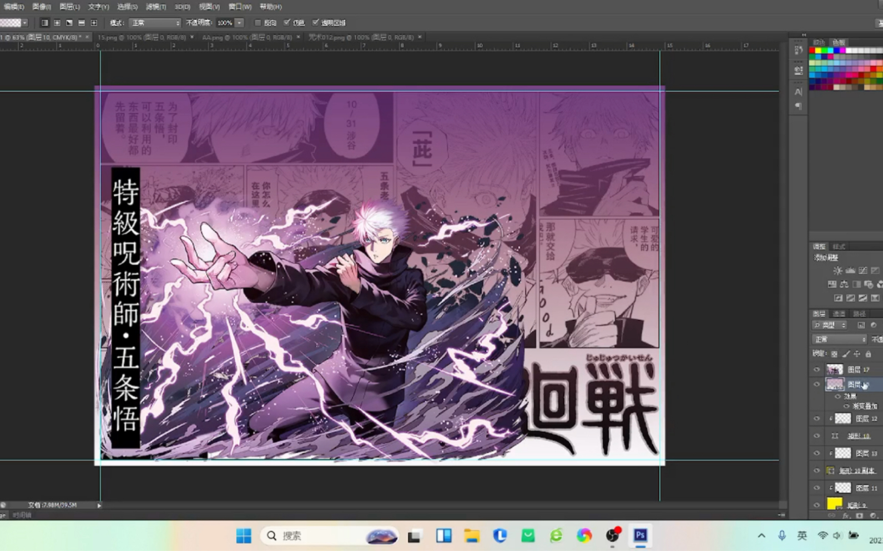The image size is (883, 551).
Task: Add a Levels adjustment
Action: click(850, 271)
